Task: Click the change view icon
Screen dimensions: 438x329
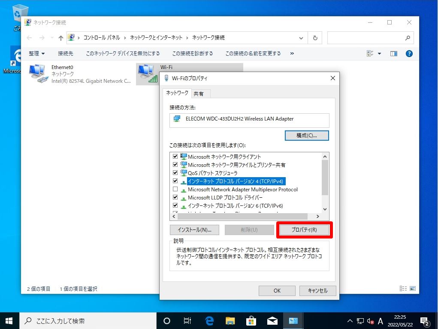Action: 370,54
